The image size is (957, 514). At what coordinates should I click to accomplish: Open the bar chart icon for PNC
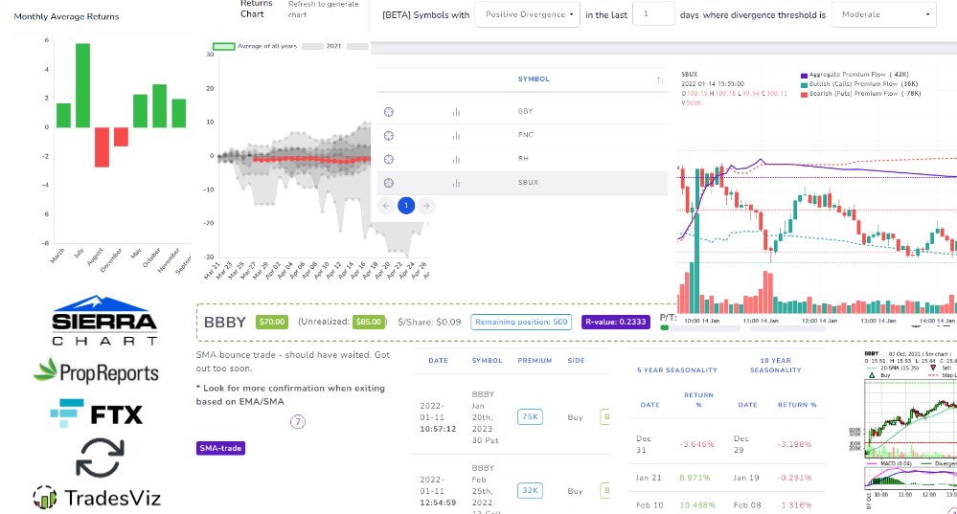456,135
